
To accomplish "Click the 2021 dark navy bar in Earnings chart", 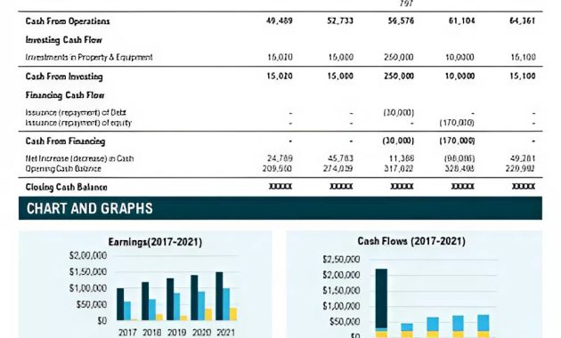I will click(219, 296).
